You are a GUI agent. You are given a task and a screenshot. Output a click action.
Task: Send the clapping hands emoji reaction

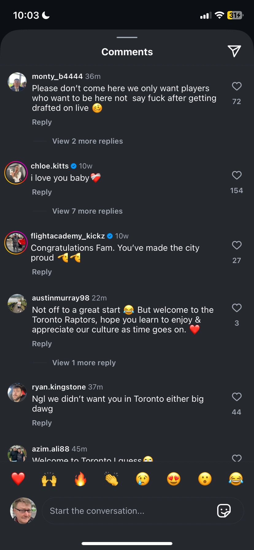coord(111,479)
